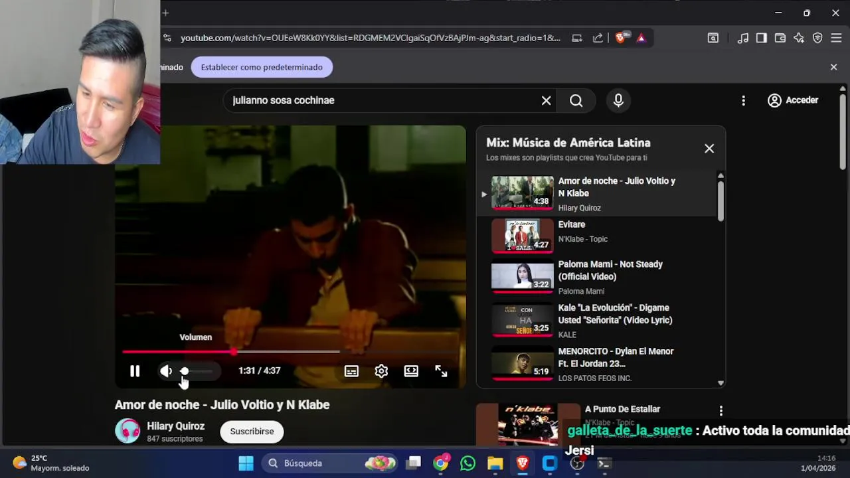This screenshot has width=850, height=478.
Task: Select Paloma Mami - Not Steady video
Action: point(598,278)
